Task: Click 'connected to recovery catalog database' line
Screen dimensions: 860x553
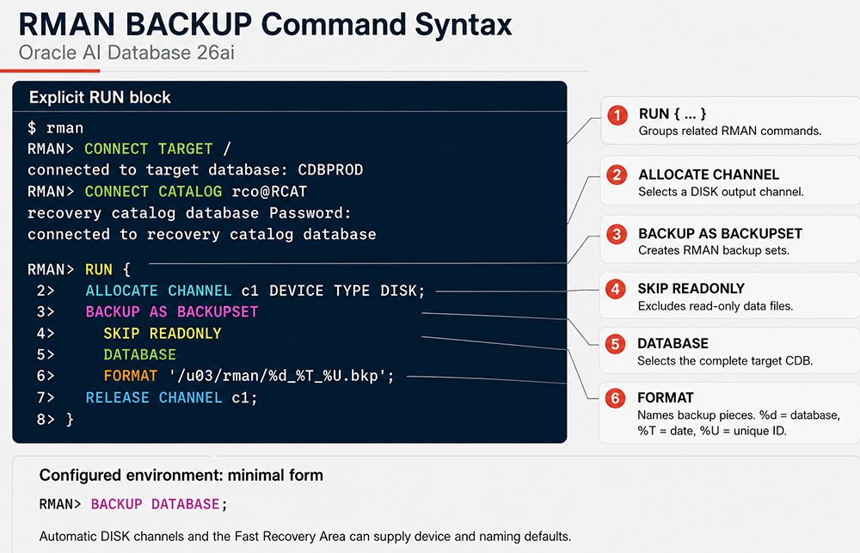Action: pyautogui.click(x=202, y=235)
